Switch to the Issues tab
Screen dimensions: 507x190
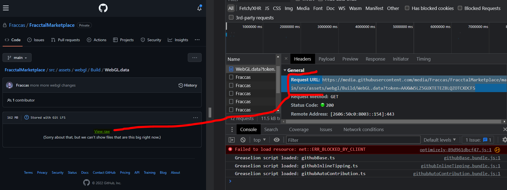36,40
